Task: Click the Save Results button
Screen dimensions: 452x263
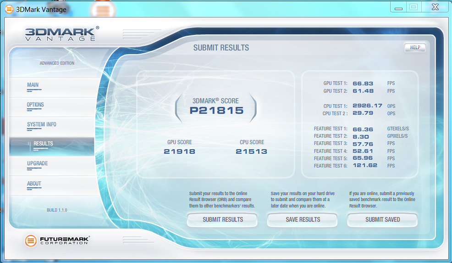Action: click(303, 220)
